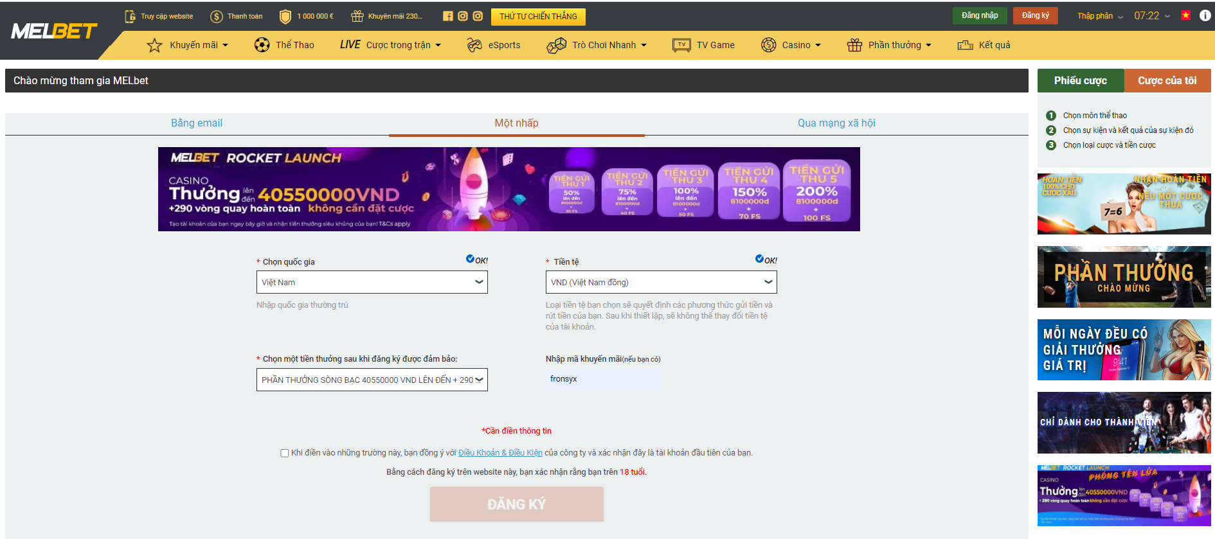This screenshot has width=1215, height=539.
Task: Click the gift icon for Khuyến mãi 230
Action: click(357, 16)
